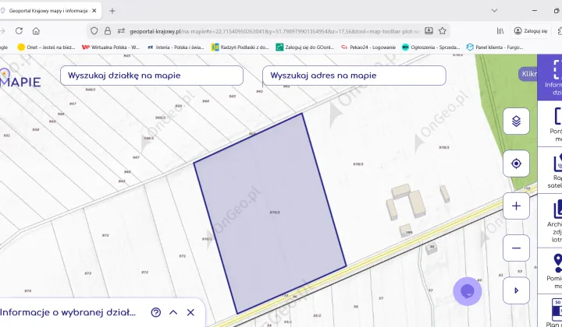This screenshot has width=562, height=327.
Task: Click the MAPIE logo
Action: [20, 79]
